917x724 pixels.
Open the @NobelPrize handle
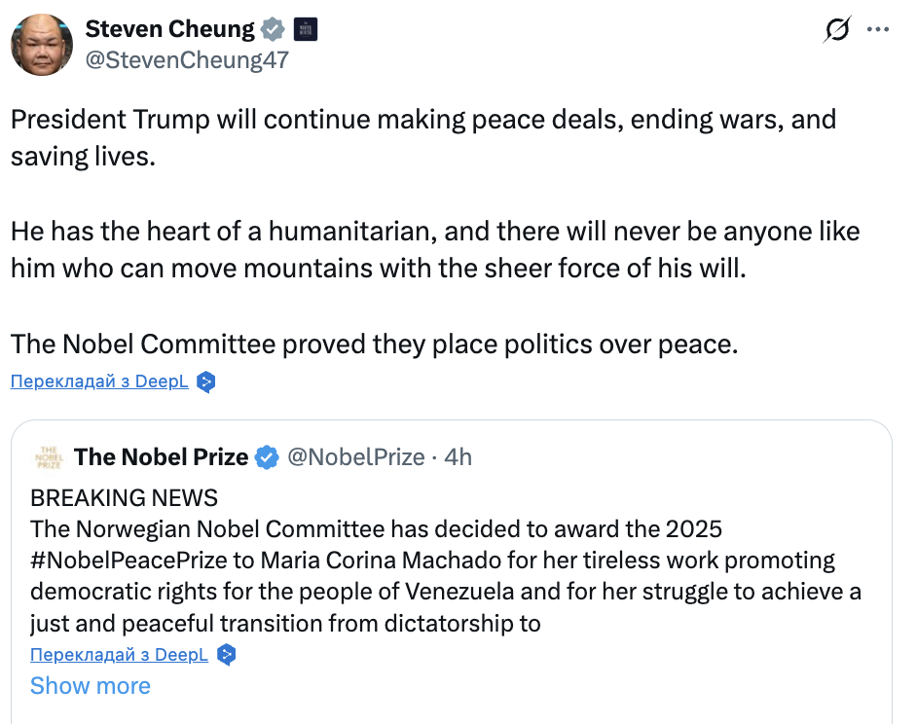[355, 456]
